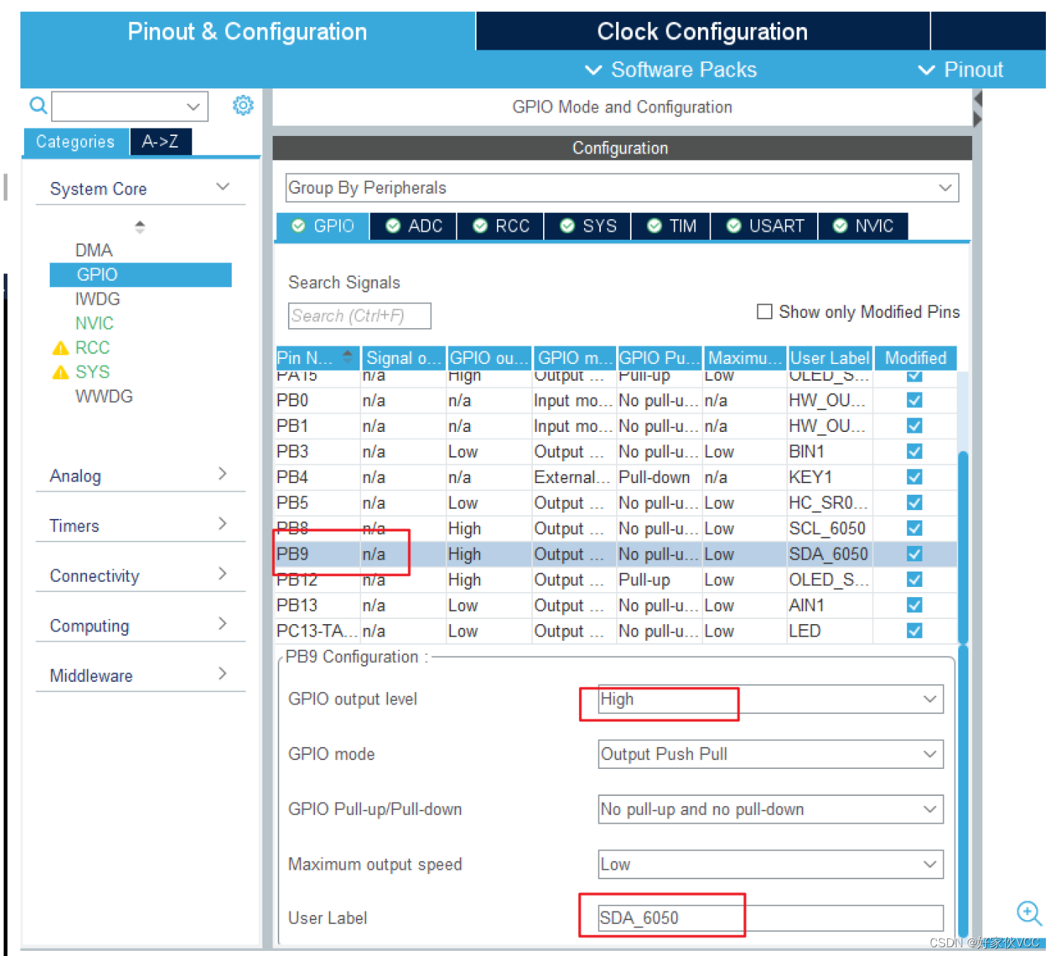Open the GPIO output level dropdown
This screenshot has height=956, width=1051.
770,699
